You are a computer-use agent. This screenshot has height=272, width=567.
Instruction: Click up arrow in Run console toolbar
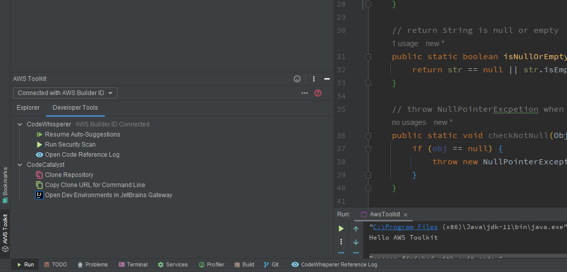click(x=356, y=229)
